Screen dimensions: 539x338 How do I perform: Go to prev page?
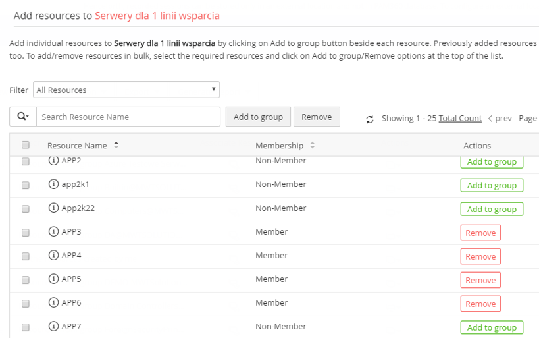click(x=500, y=119)
